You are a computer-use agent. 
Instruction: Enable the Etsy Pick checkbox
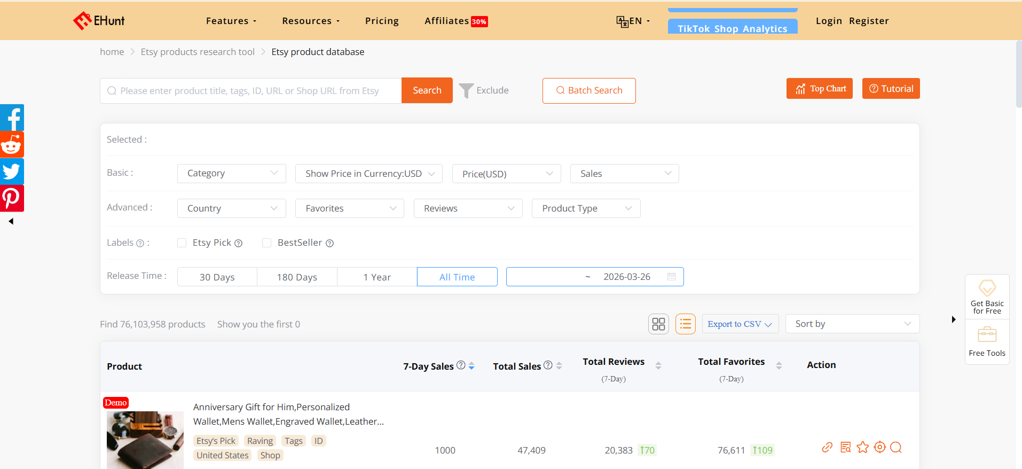point(182,243)
